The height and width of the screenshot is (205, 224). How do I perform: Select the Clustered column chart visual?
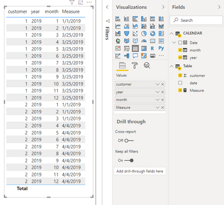click(x=144, y=18)
